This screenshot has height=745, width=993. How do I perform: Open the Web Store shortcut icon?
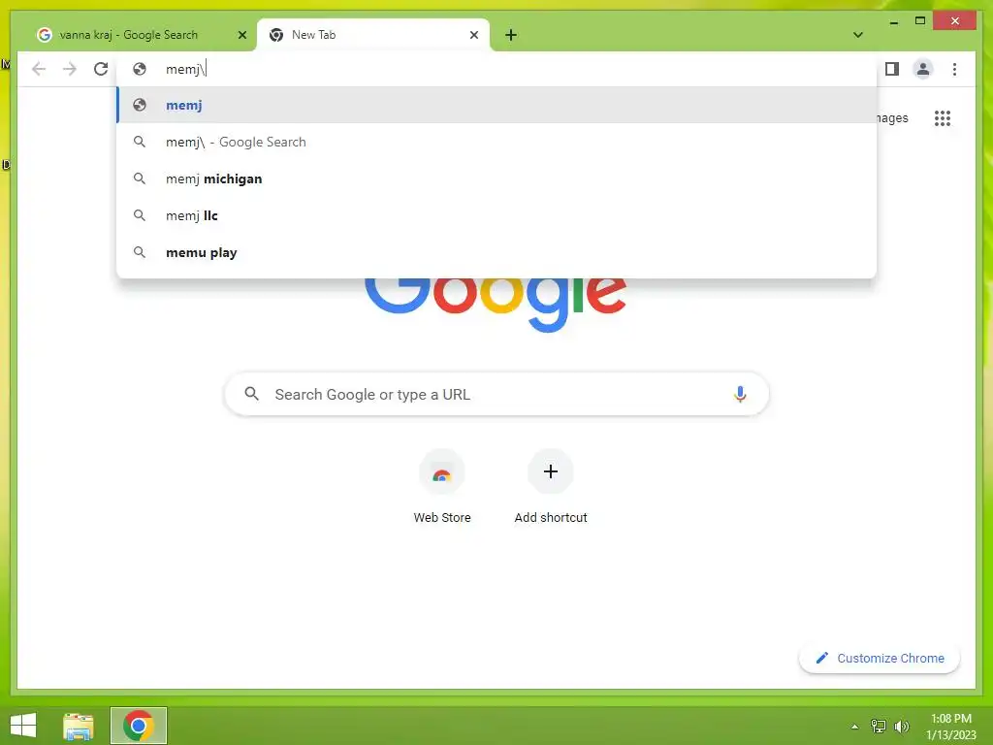click(442, 472)
